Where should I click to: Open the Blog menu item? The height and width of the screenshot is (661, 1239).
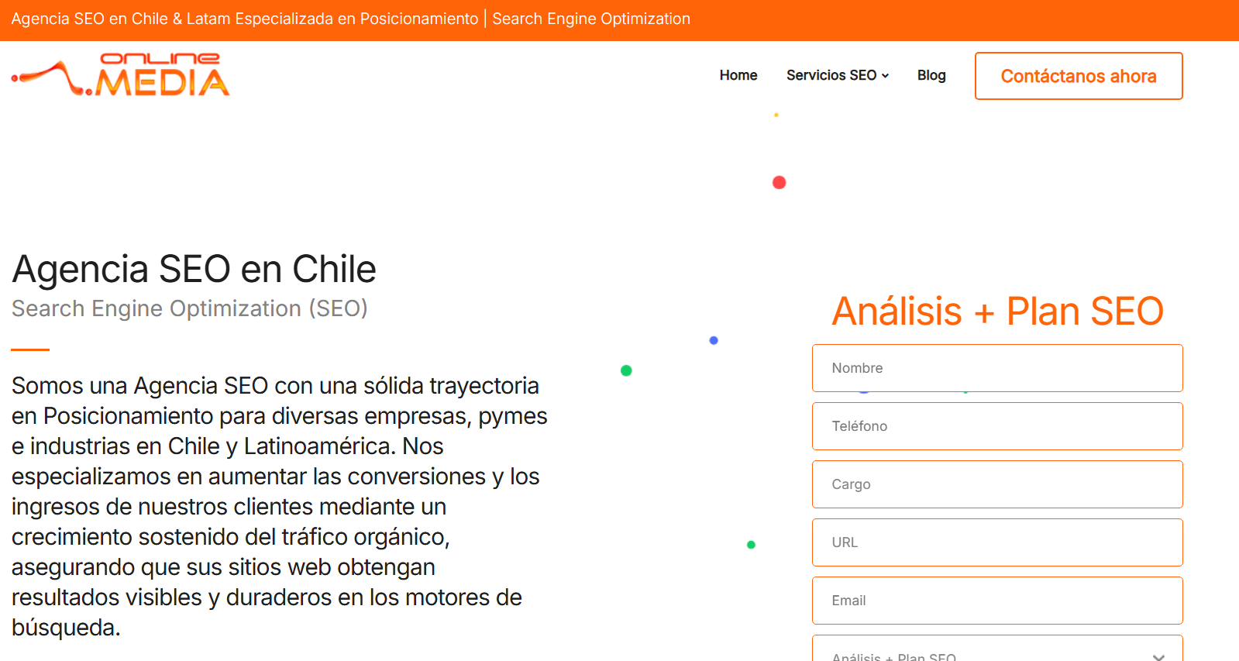pyautogui.click(x=931, y=75)
